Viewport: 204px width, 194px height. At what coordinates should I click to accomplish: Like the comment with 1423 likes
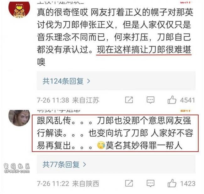coord(172,183)
